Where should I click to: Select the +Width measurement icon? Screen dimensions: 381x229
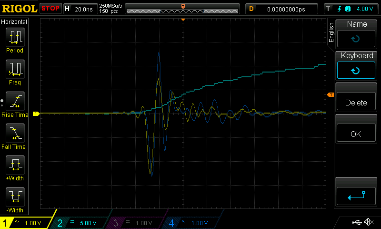pyautogui.click(x=15, y=165)
